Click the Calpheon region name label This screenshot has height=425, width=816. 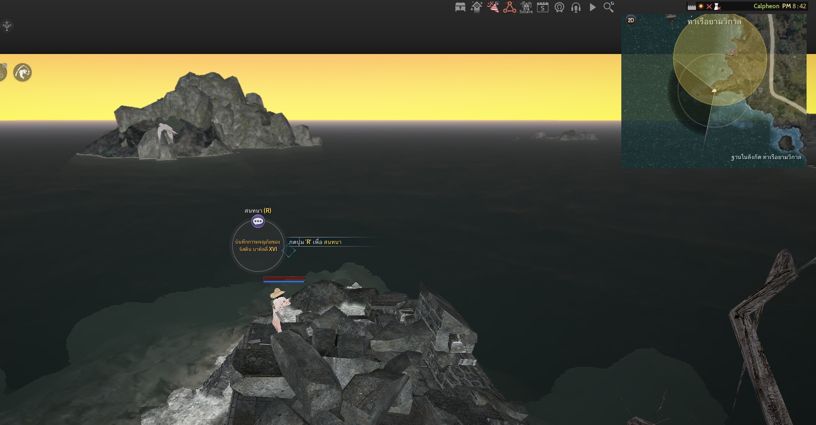[x=766, y=6]
